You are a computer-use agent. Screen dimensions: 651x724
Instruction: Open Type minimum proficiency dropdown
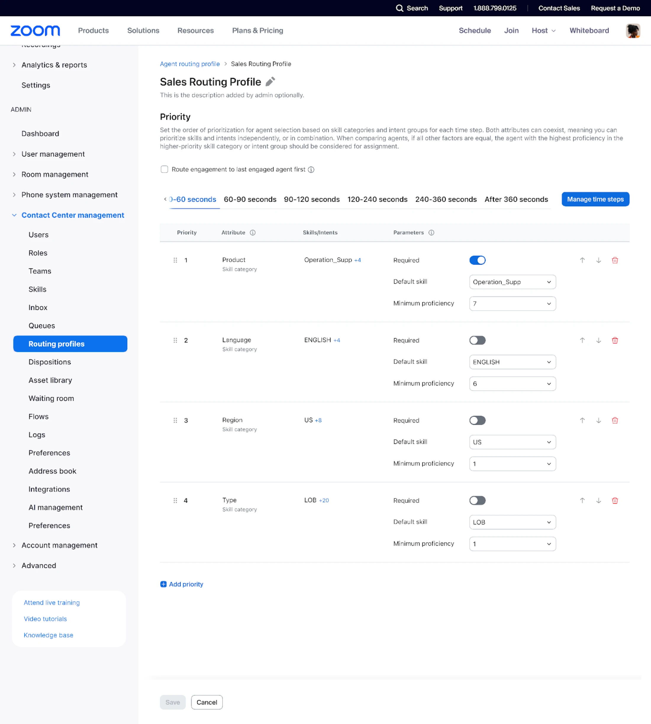[x=512, y=544]
